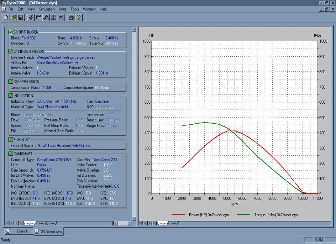Screen dimensions: 336x244
Task: Open the Edit menu
Action: pyautogui.click(x=20, y=9)
